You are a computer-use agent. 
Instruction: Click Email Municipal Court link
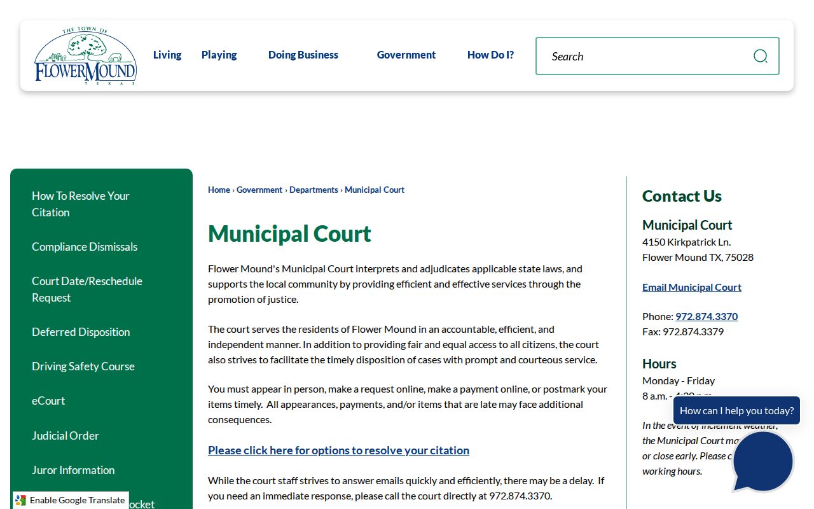[x=692, y=287]
